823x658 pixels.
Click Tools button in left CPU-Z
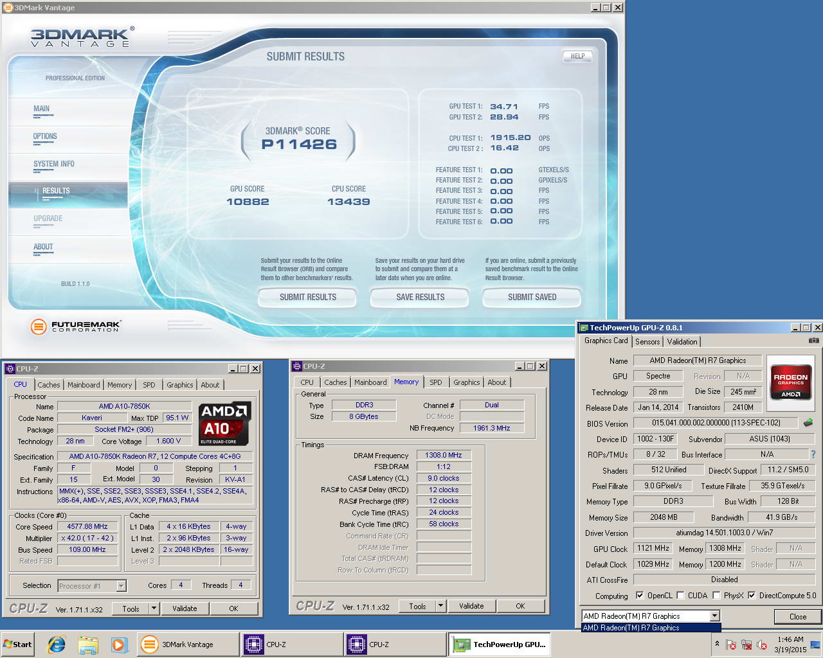(131, 609)
